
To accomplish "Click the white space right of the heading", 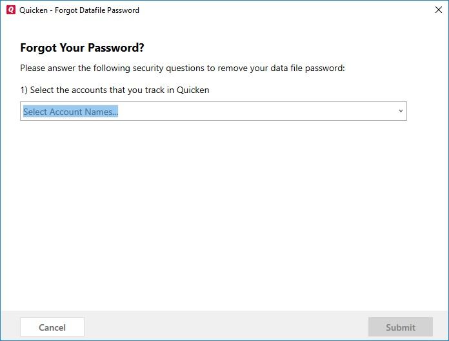I will (x=290, y=48).
